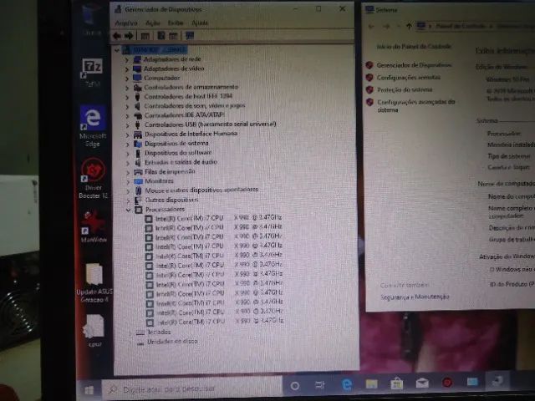
Task: Select Unidades de disco tree item
Action: pyautogui.click(x=172, y=342)
